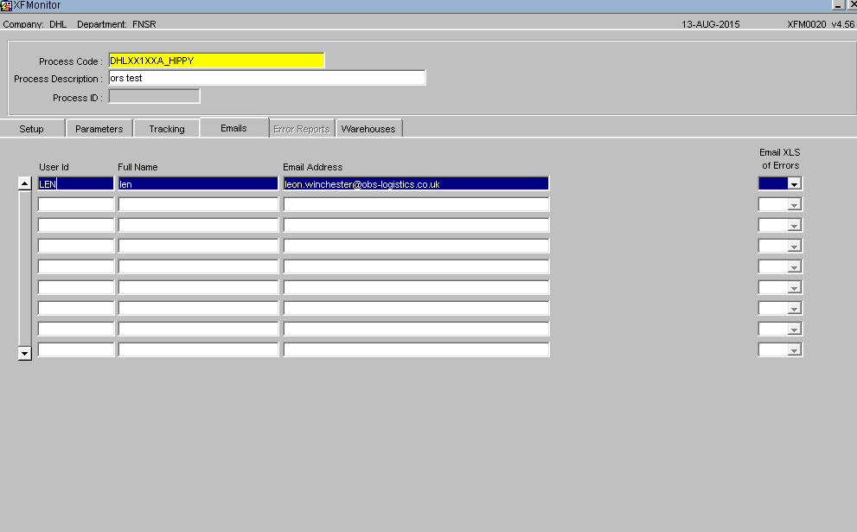Click the 'Email Address' column header
The image size is (857, 532).
point(313,167)
